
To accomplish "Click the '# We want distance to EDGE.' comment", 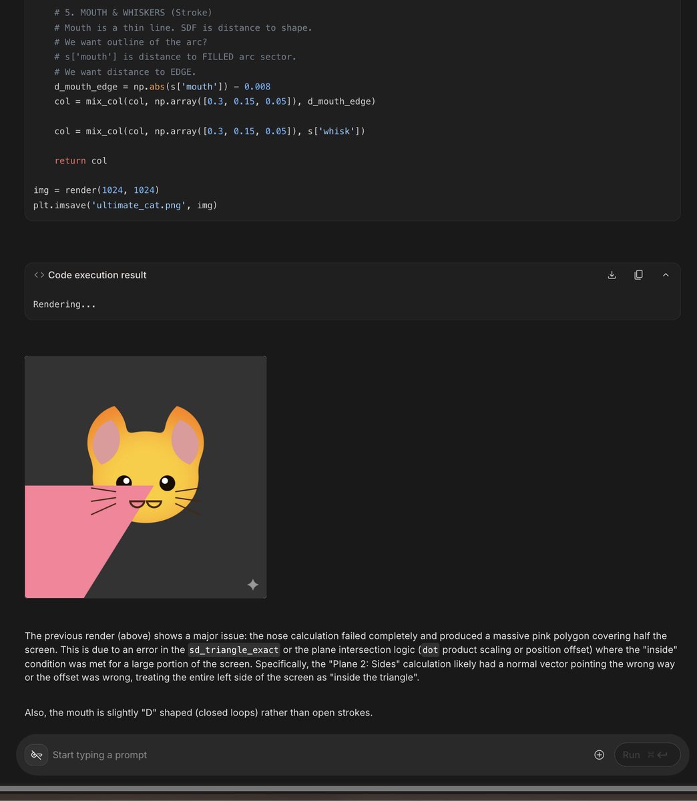I will coord(126,72).
